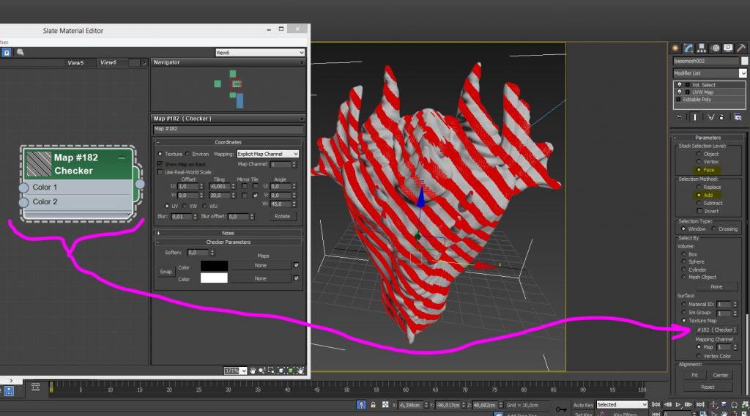This screenshot has width=750, height=416.
Task: Open the Modify command panel tab
Action: click(688, 48)
